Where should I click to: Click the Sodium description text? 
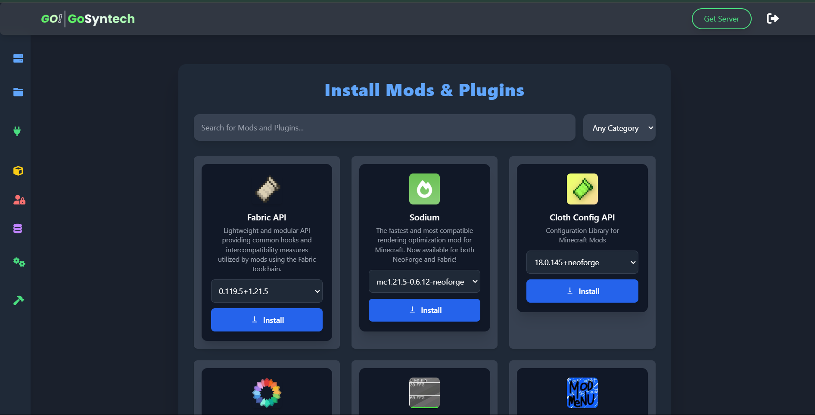424,245
